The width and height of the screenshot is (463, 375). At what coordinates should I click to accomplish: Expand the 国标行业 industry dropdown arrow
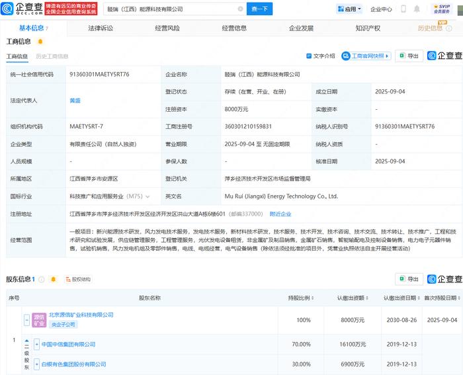pos(147,196)
